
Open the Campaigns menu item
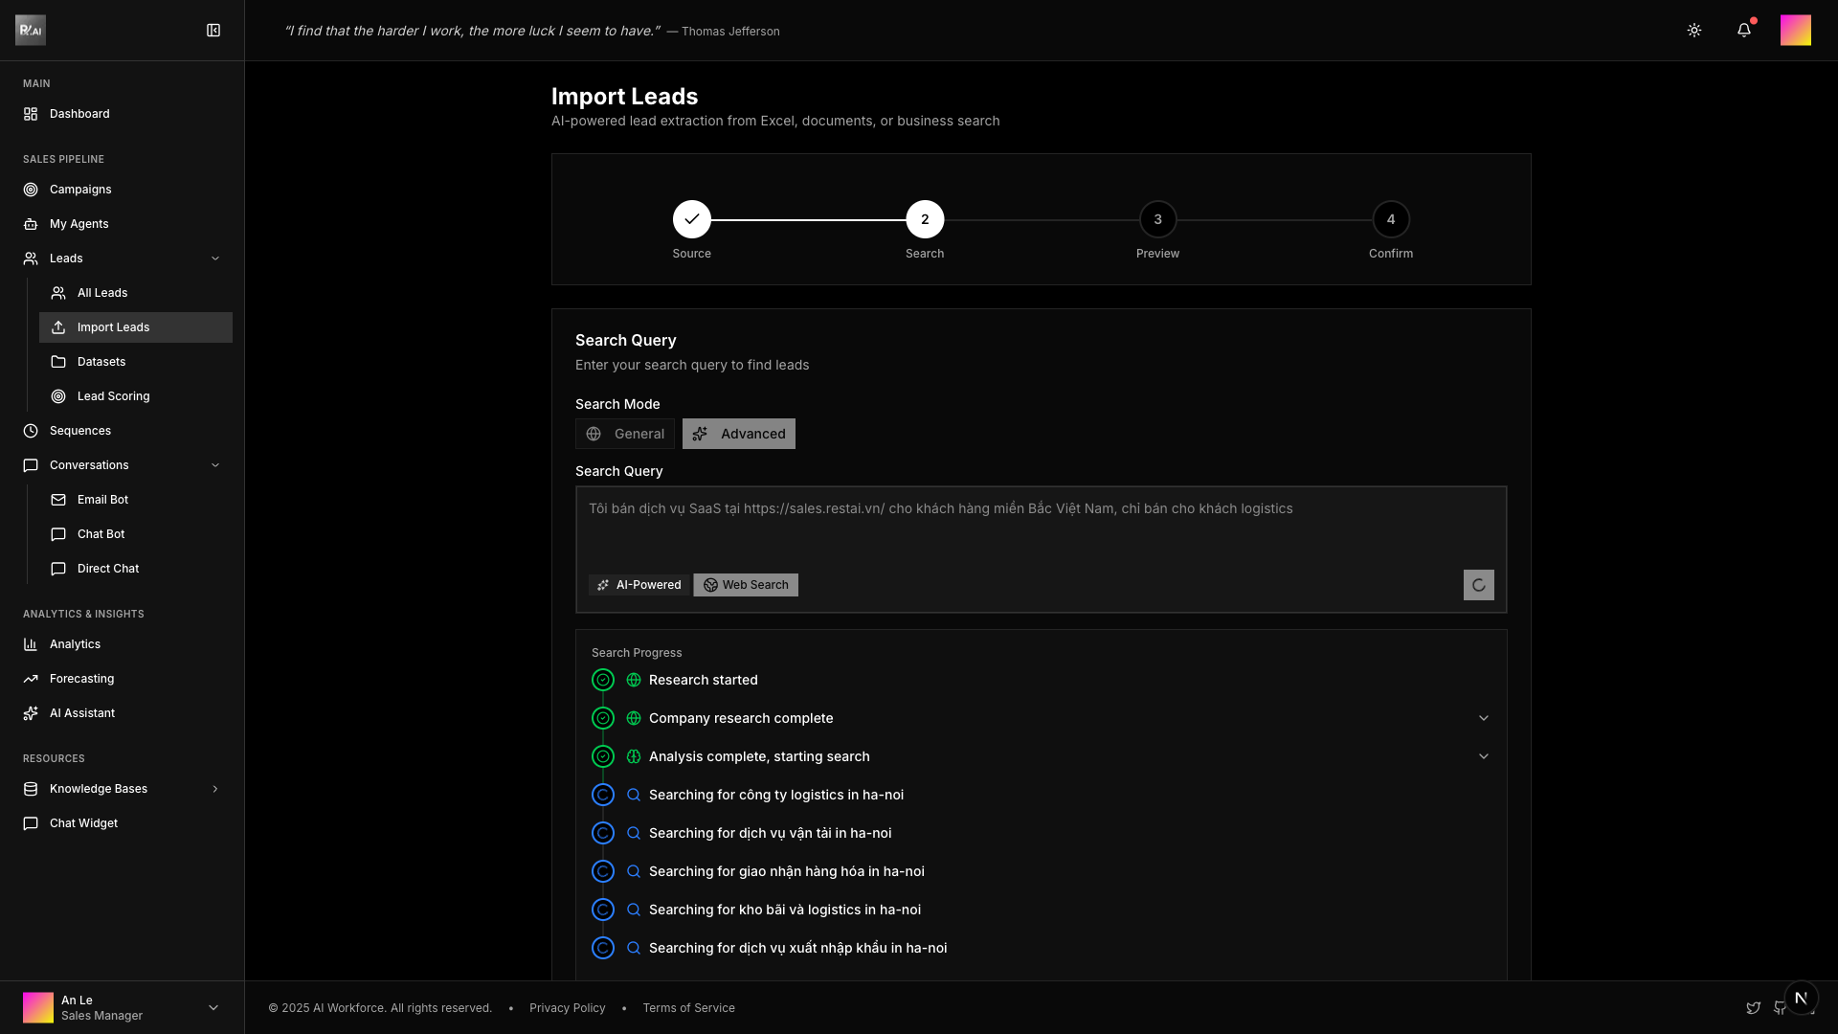[80, 190]
